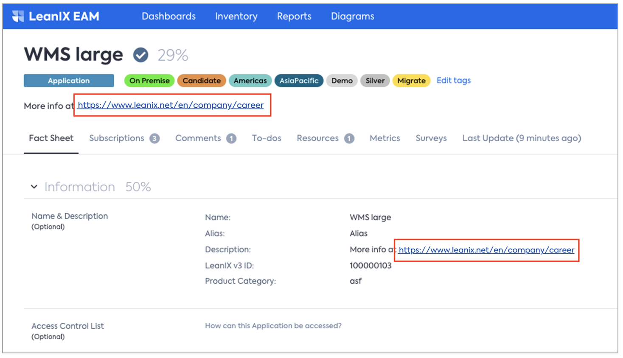Click the Subscriptions count badge 3
623x358 pixels.
point(154,138)
